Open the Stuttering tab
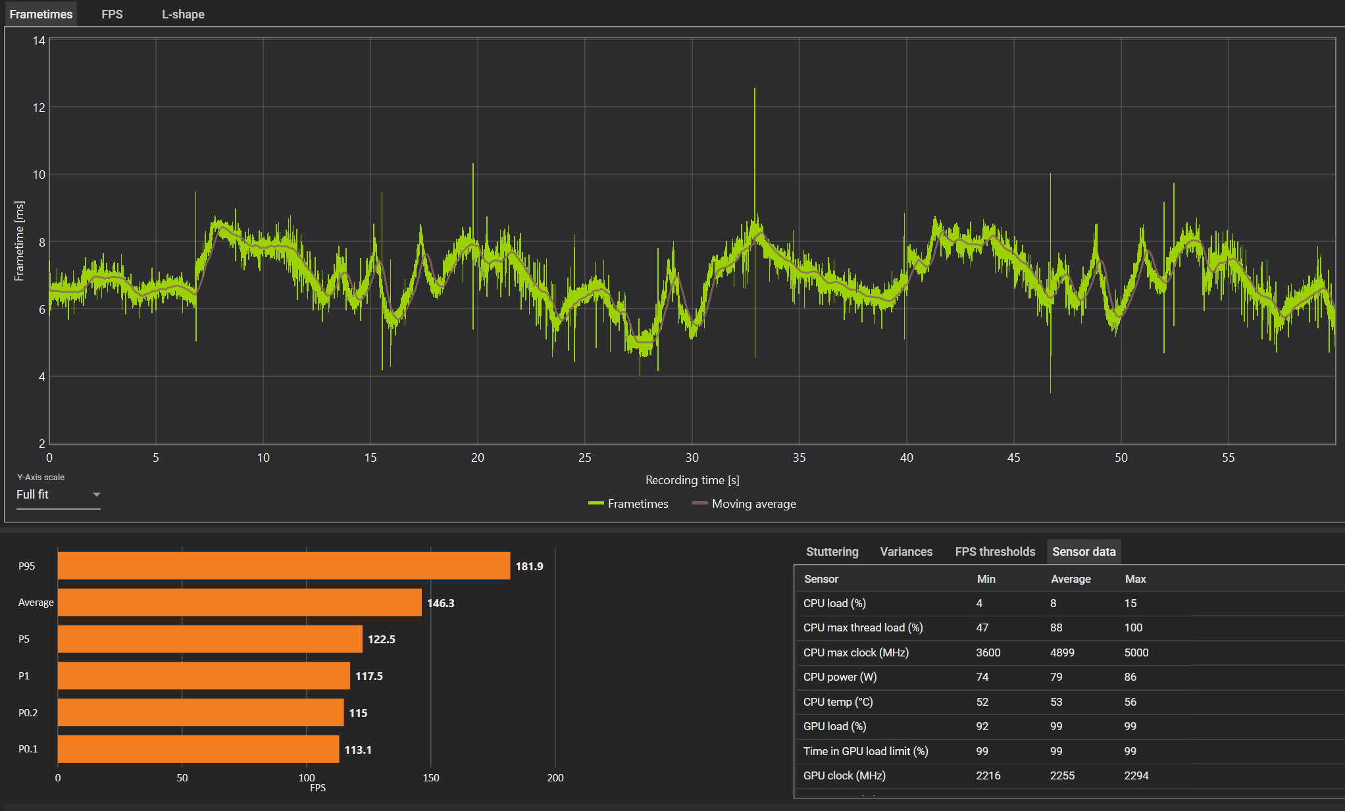This screenshot has height=811, width=1345. 832,552
